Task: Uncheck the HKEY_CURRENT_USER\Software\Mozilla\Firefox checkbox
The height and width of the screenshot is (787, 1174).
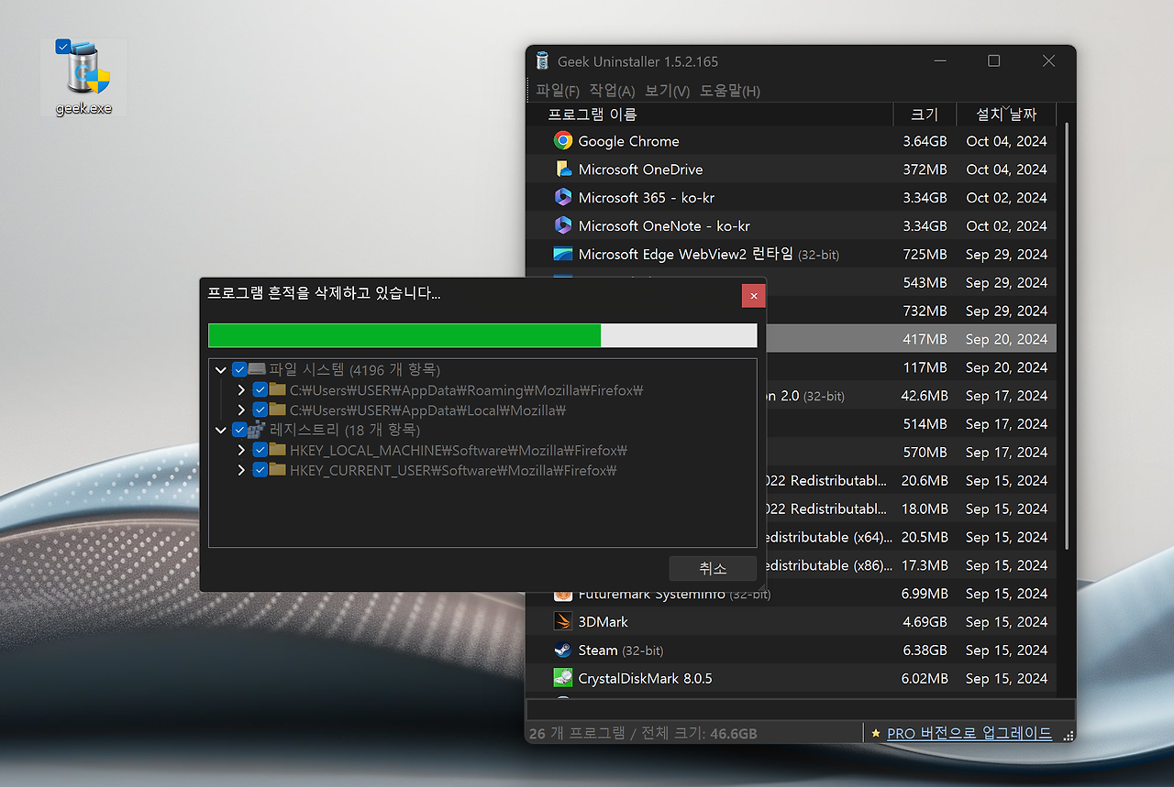Action: tap(260, 470)
